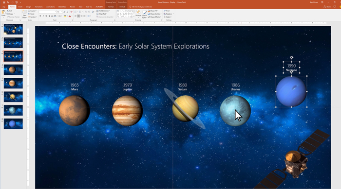Open Quick Styles gallery

144,14
